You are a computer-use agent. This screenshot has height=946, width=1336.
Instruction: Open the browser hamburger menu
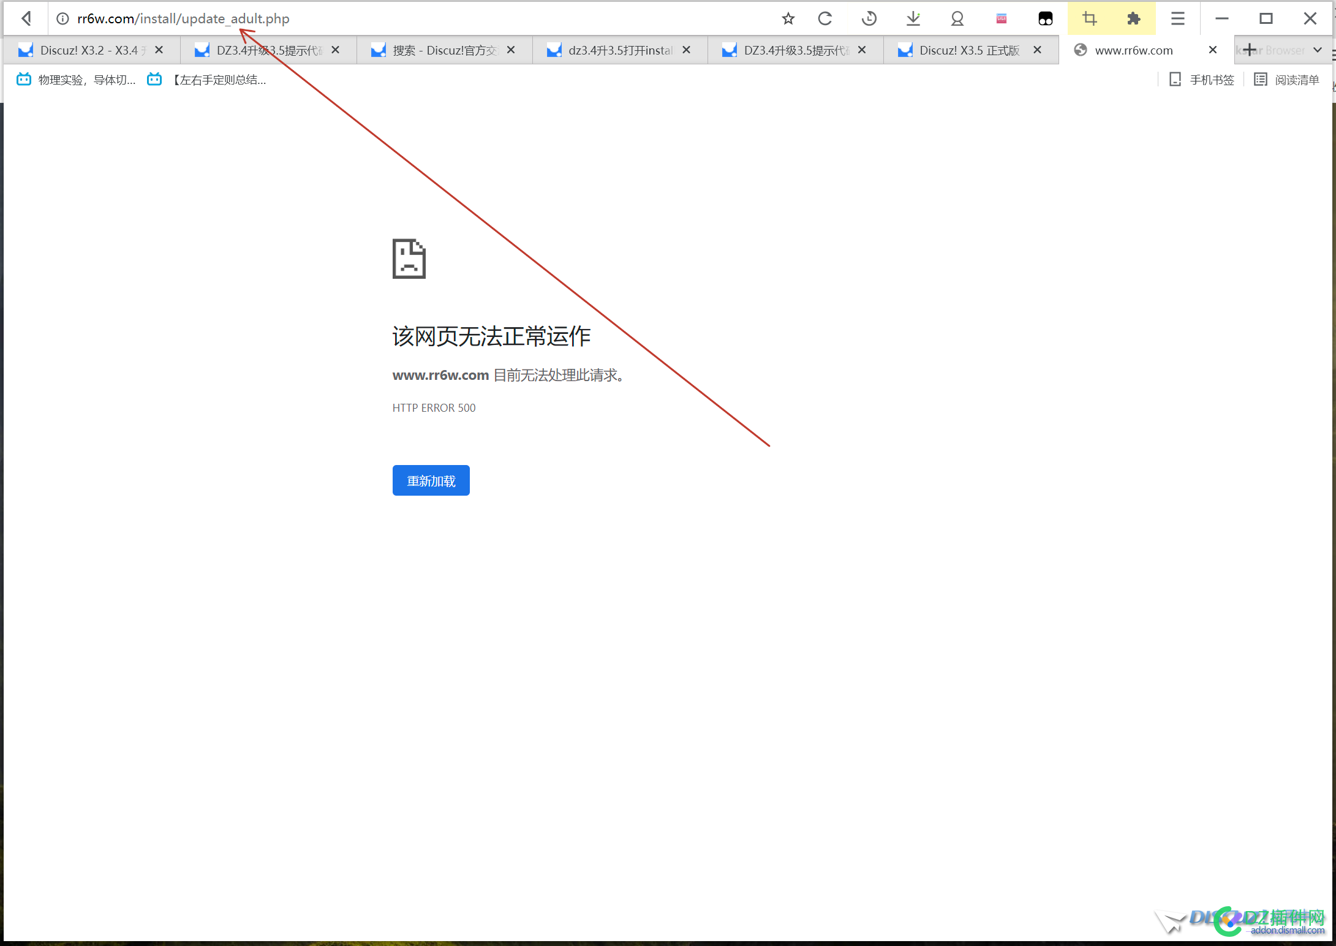coord(1177,19)
